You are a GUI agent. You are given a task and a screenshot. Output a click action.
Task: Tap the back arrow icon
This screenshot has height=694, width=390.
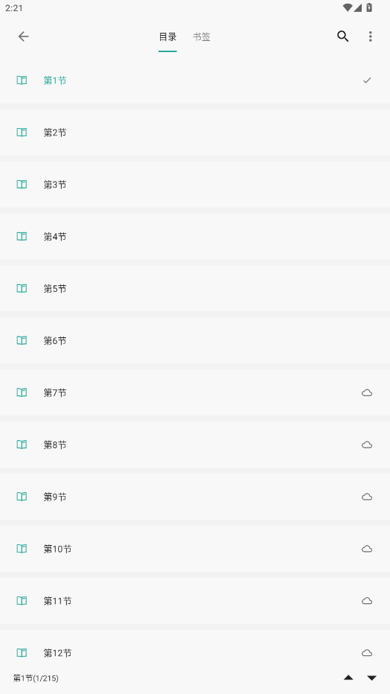coord(23,36)
